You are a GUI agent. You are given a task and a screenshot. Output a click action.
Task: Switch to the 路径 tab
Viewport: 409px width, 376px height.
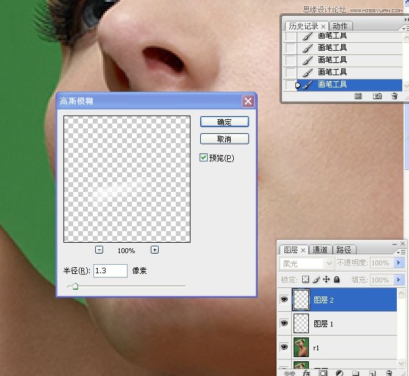(344, 250)
